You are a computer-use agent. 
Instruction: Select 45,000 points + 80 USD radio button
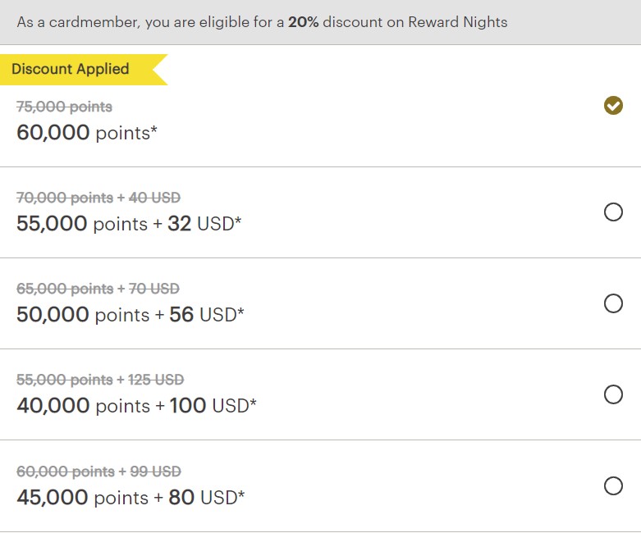[x=613, y=486]
